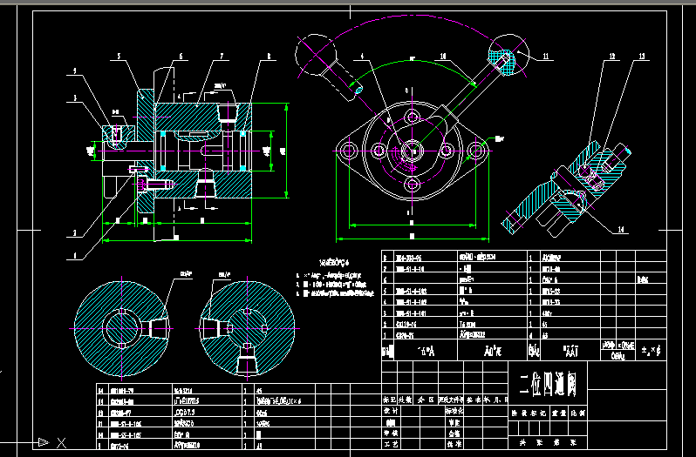Click part callout number 14
696x457 pixels.
click(x=621, y=229)
